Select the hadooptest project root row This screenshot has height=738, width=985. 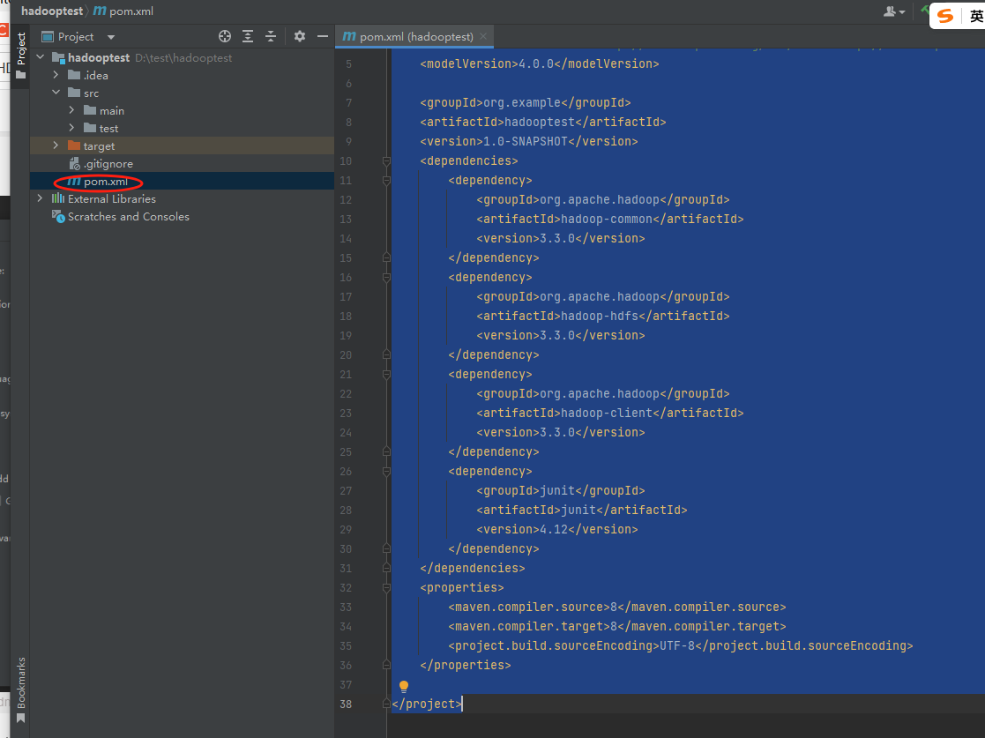click(x=183, y=58)
